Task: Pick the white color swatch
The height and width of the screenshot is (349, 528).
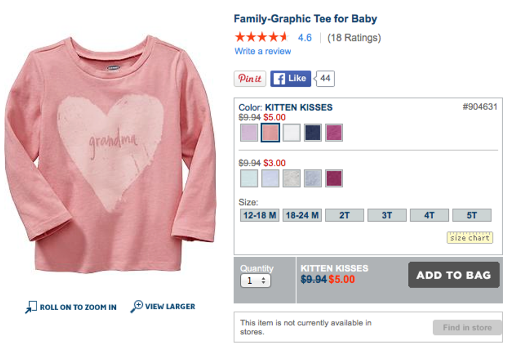Action: [x=291, y=133]
